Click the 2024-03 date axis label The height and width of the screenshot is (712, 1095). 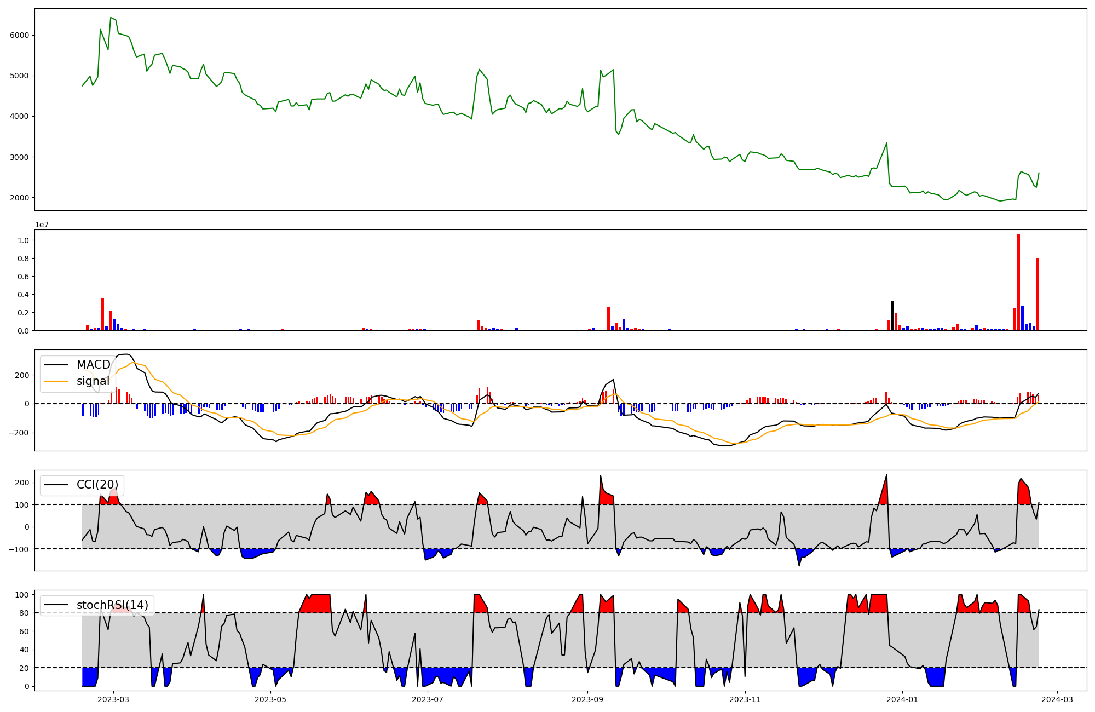click(x=1057, y=699)
